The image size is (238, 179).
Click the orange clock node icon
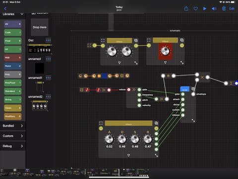(x=80, y=76)
